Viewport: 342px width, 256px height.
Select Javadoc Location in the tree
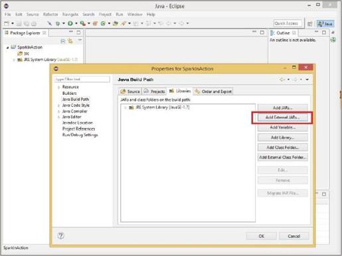point(77,123)
